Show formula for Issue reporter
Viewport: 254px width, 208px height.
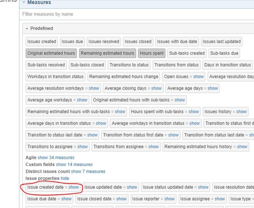[x=169, y=199]
